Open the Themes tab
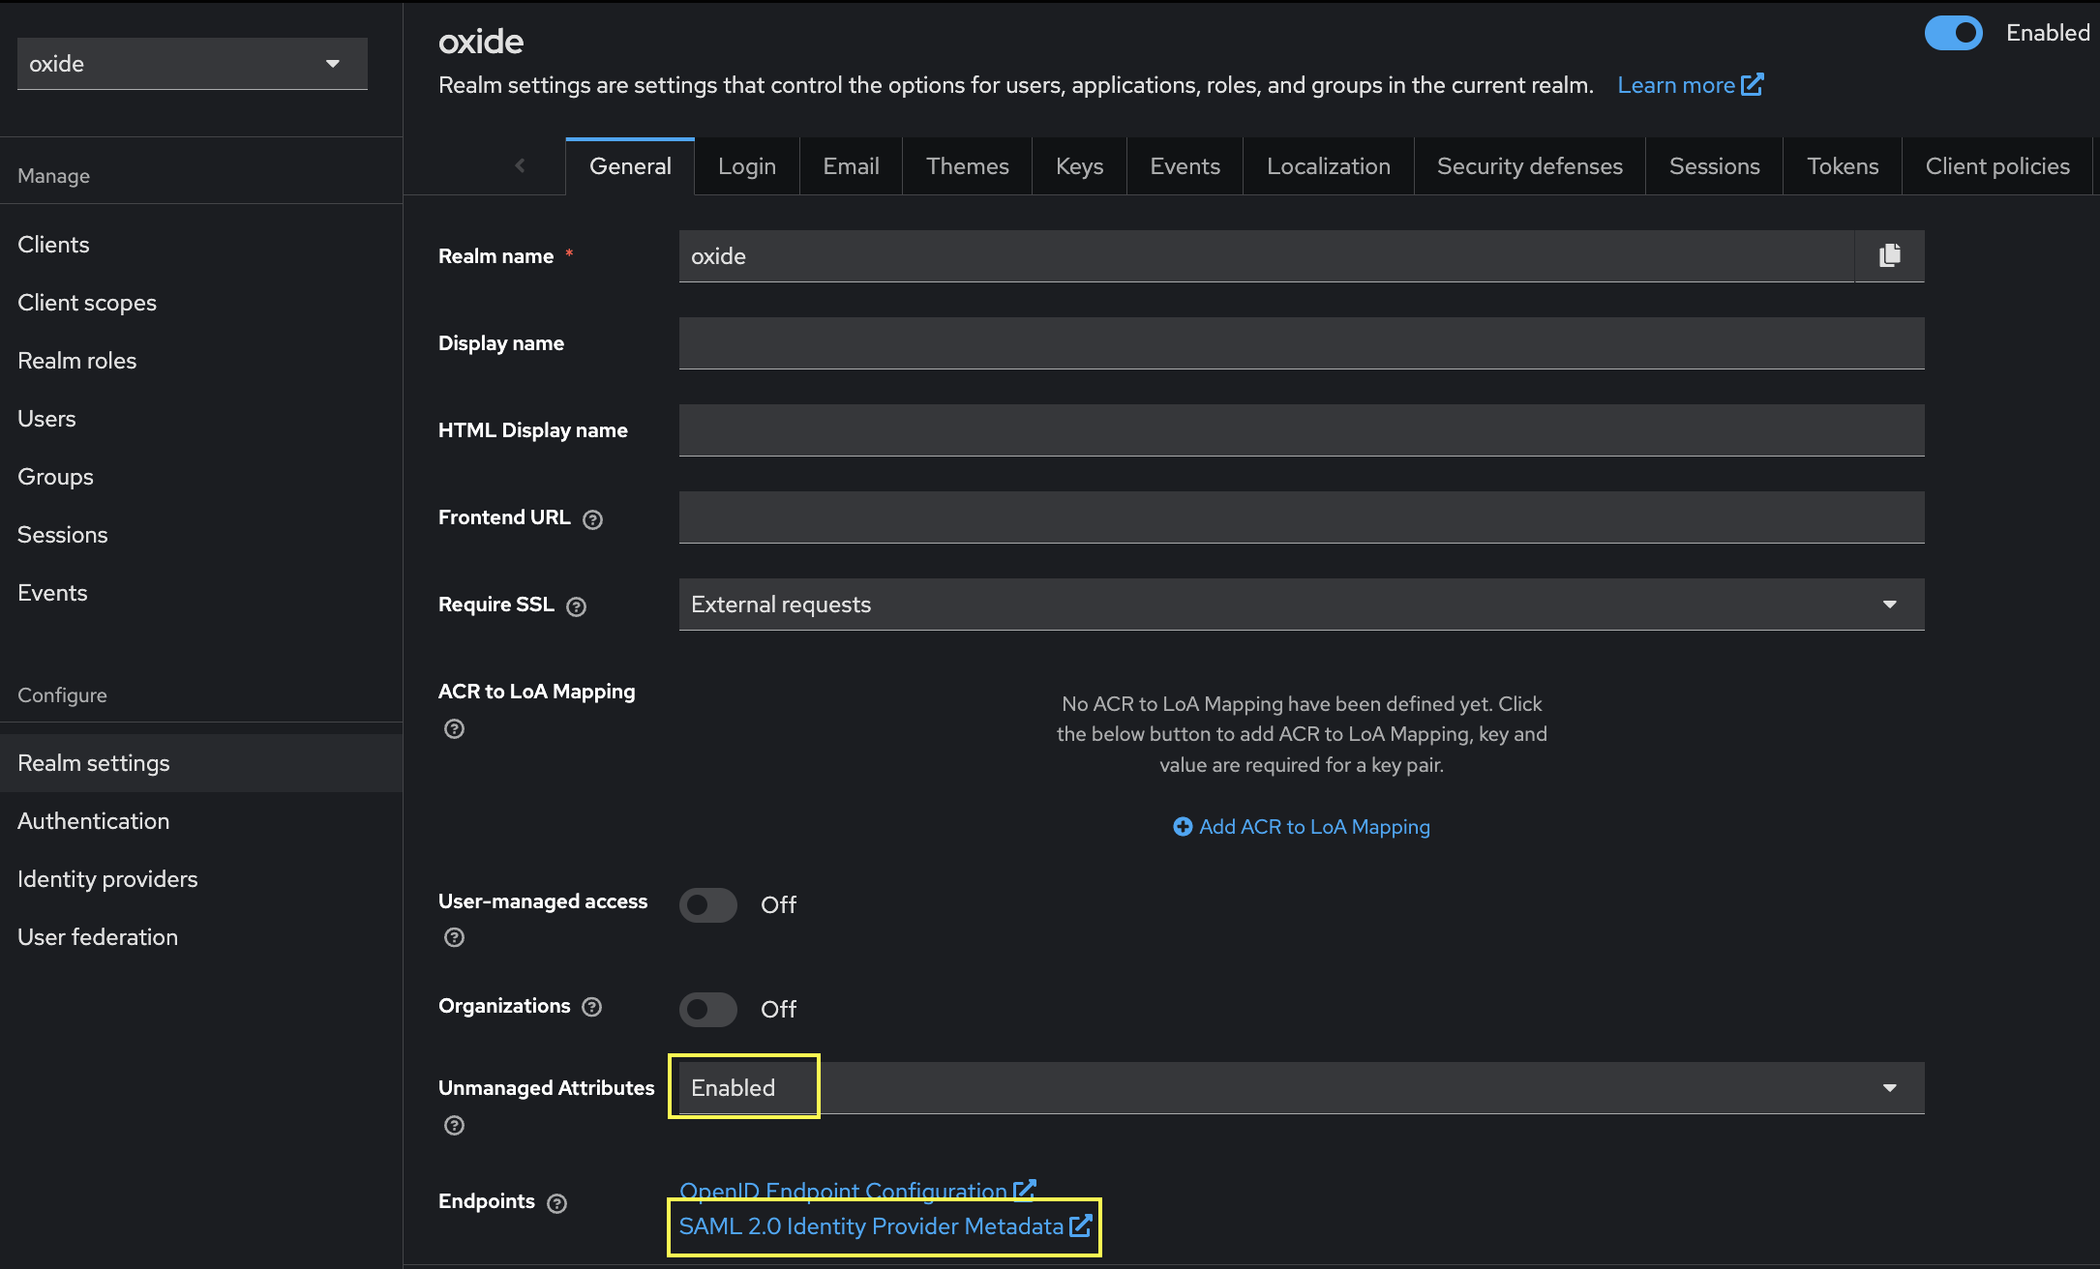 (x=967, y=166)
